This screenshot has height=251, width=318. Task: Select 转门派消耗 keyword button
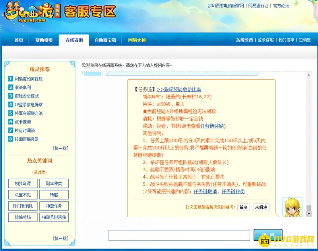23,206
